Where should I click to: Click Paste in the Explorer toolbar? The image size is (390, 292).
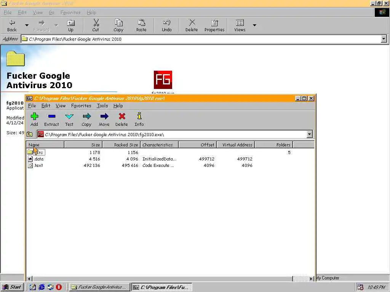(x=141, y=25)
